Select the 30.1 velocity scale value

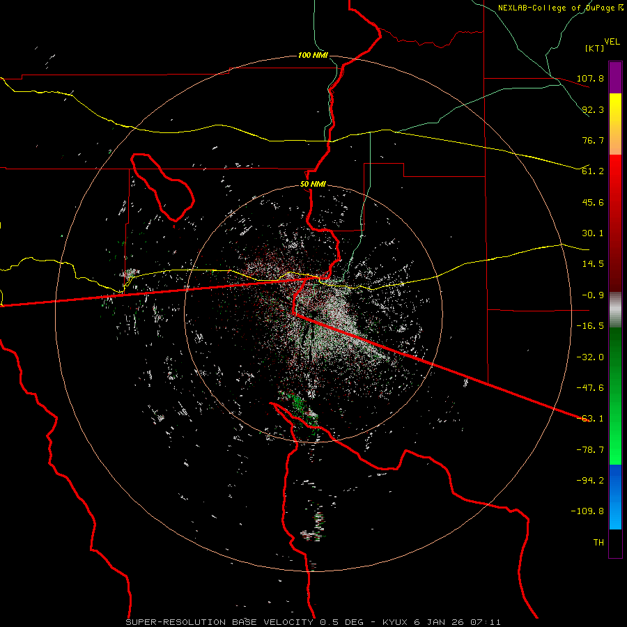coord(593,233)
